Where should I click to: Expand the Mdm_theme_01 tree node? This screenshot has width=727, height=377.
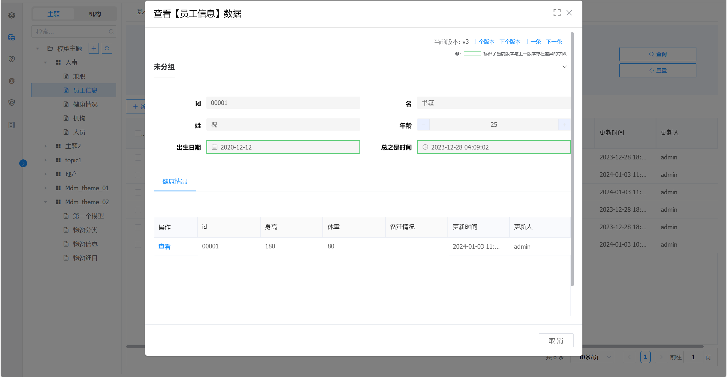pyautogui.click(x=45, y=188)
